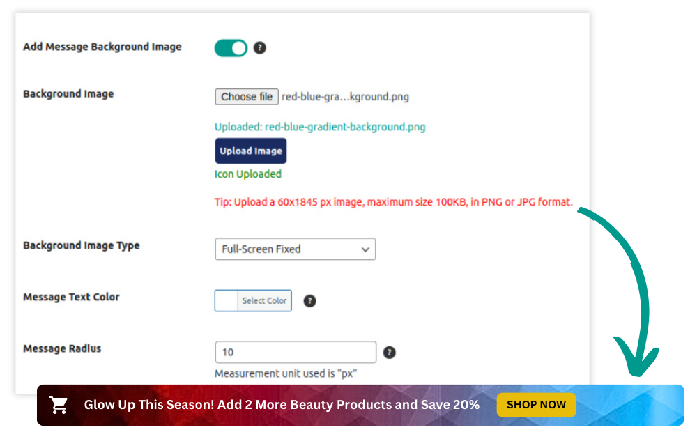This screenshot has width=697, height=439.
Task: Click the white Message Text Color swatch
Action: [227, 301]
